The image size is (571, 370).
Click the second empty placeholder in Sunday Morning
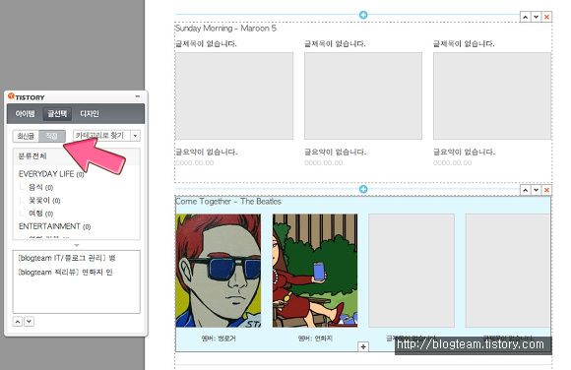(363, 95)
